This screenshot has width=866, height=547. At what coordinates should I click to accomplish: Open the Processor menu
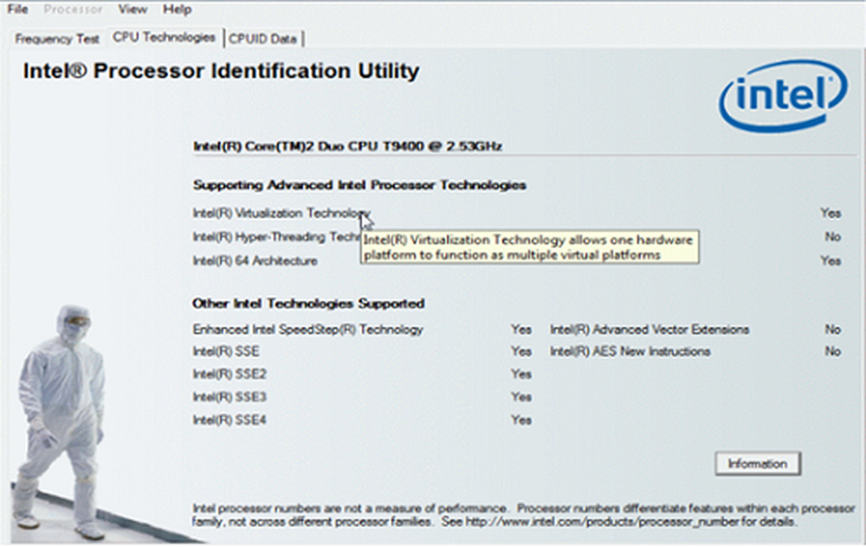coord(73,10)
